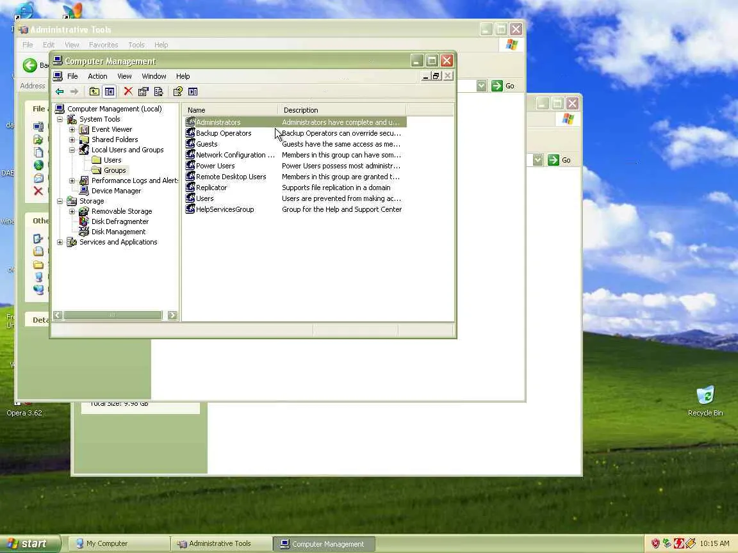Click the Event Viewer icon in tree
The width and height of the screenshot is (738, 553).
tap(85, 129)
